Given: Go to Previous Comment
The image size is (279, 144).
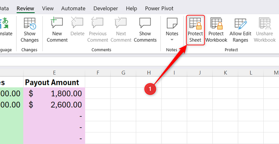Looking at the screenshot, I should [x=98, y=30].
